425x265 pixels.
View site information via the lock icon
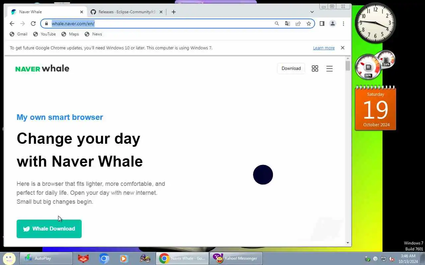(46, 24)
